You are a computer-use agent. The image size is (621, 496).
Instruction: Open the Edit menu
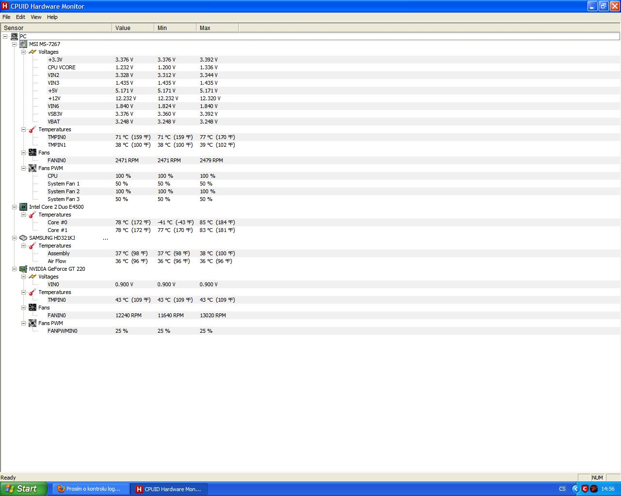click(20, 17)
